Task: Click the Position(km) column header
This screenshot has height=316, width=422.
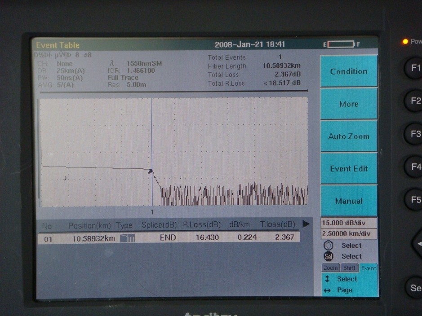Action: click(x=89, y=226)
